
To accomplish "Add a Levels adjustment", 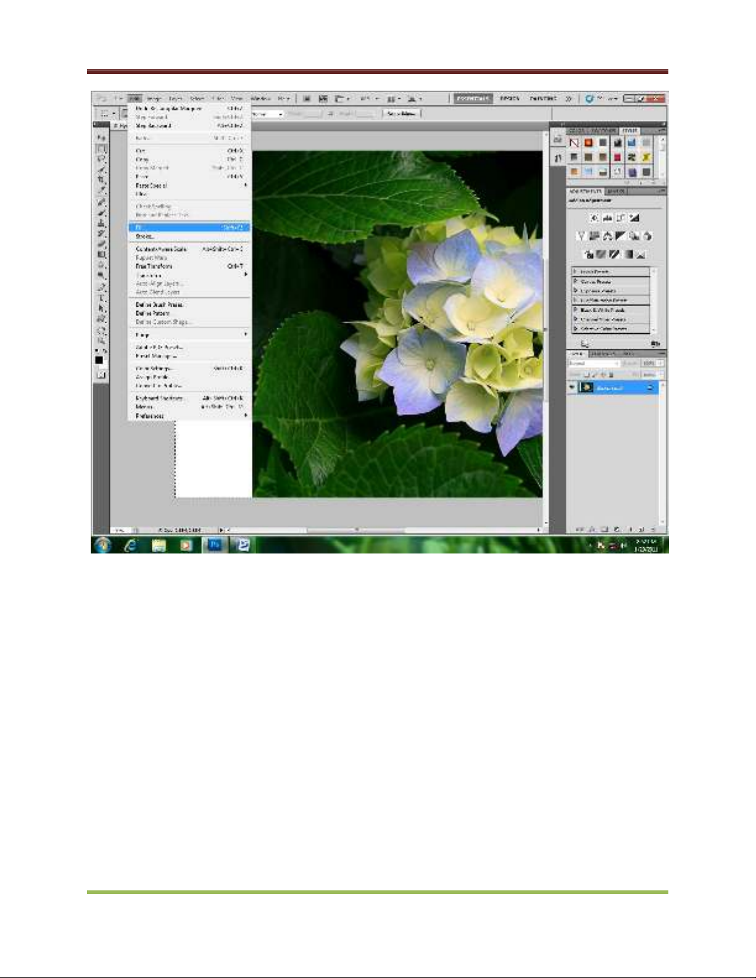I will (608, 218).
